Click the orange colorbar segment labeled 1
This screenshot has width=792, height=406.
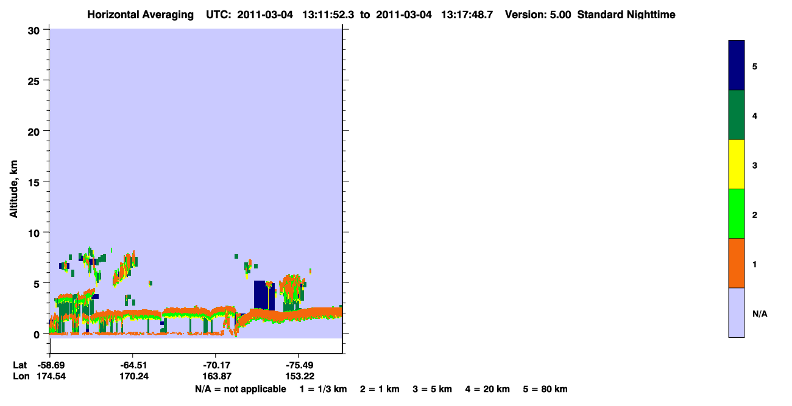pyautogui.click(x=737, y=263)
